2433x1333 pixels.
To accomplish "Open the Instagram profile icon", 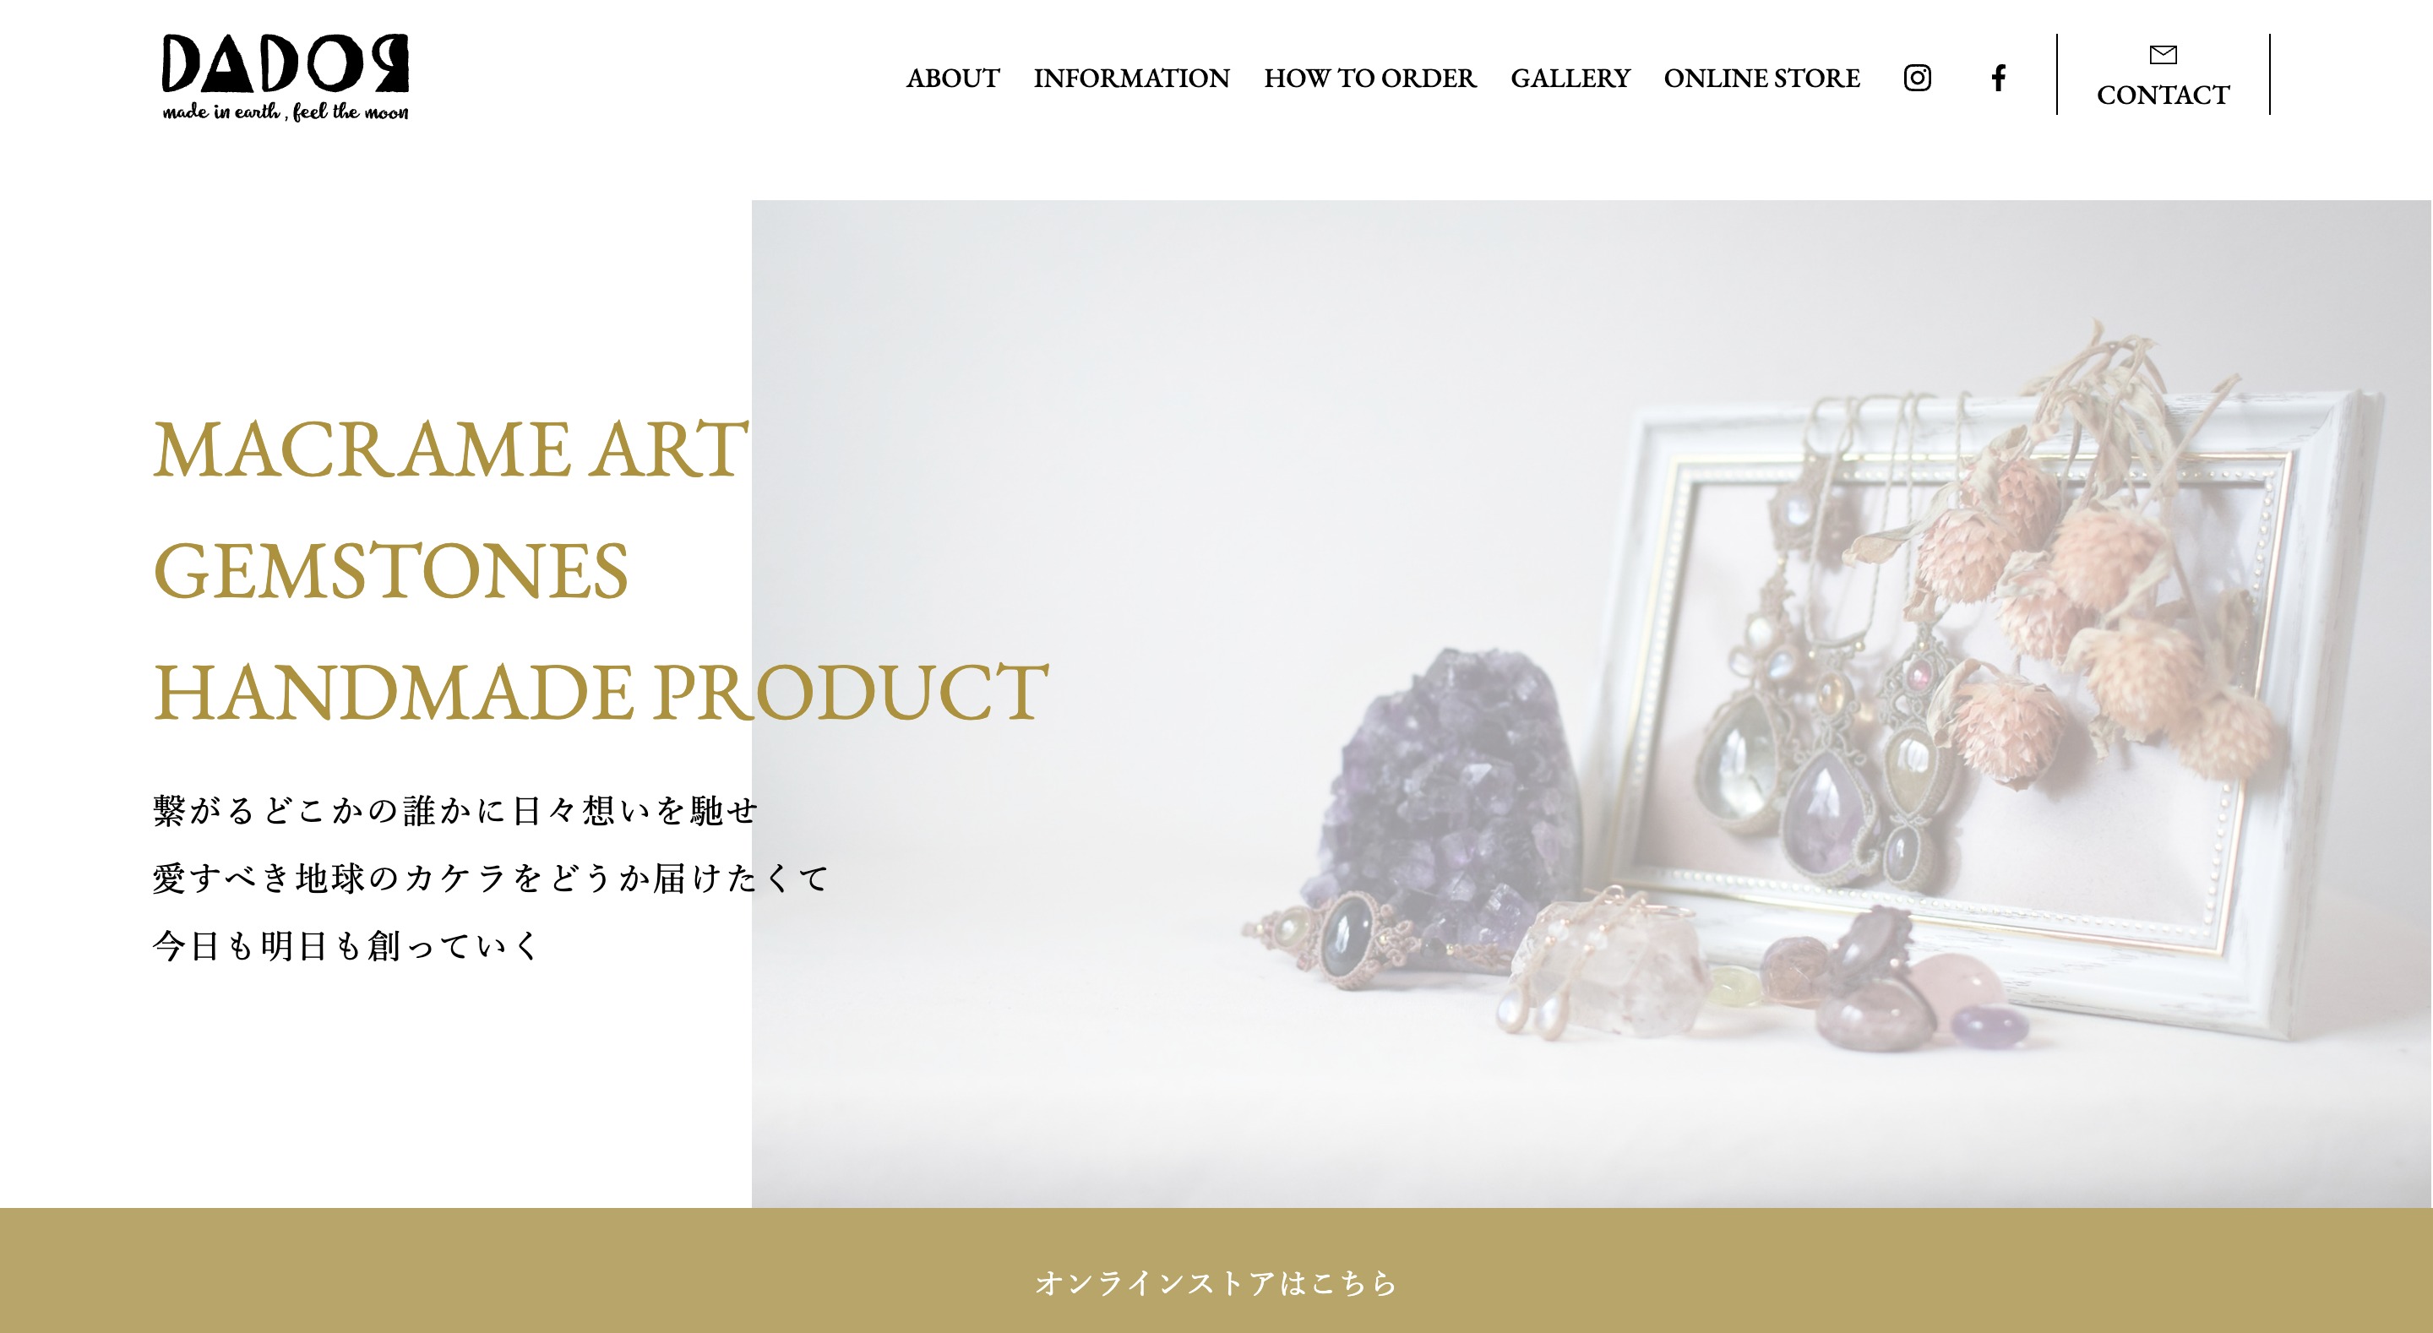I will (x=1916, y=78).
